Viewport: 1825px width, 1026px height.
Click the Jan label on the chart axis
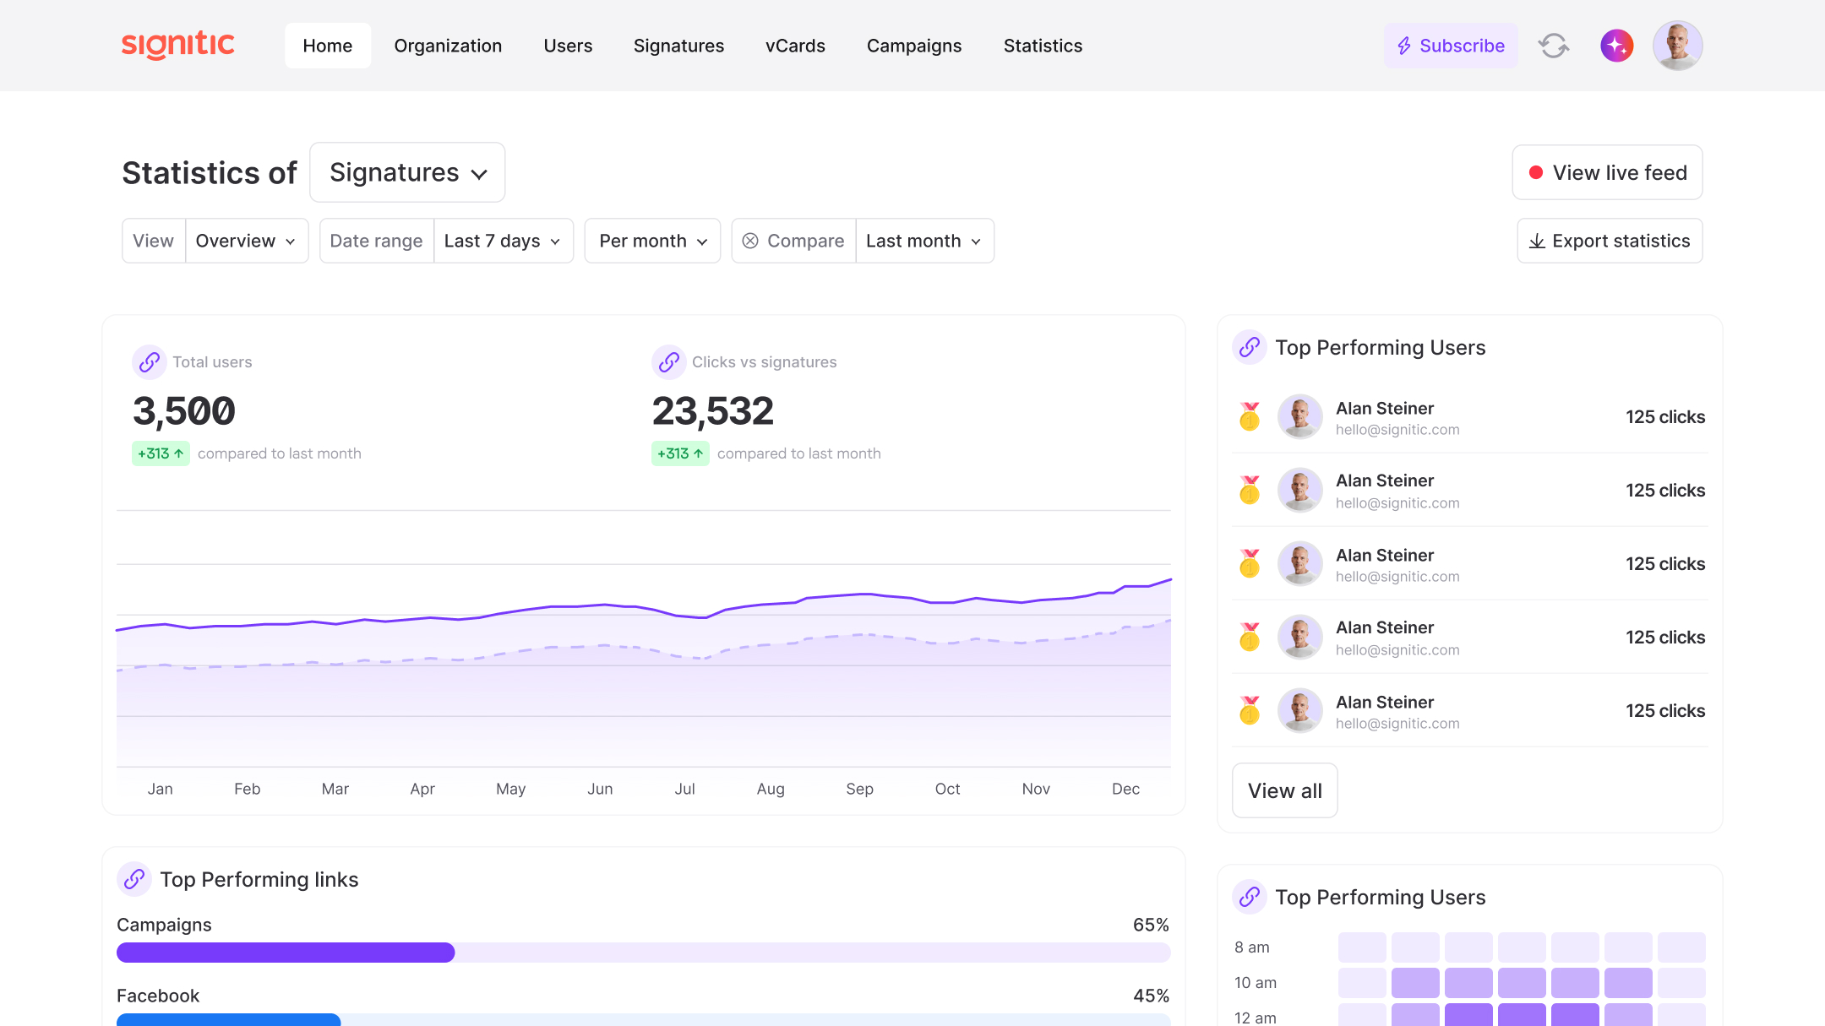pyautogui.click(x=160, y=789)
